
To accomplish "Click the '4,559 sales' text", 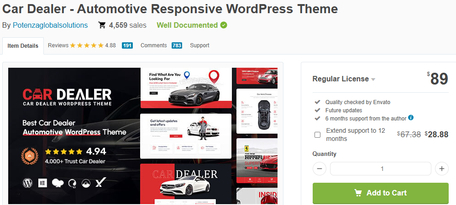I will [x=128, y=25].
